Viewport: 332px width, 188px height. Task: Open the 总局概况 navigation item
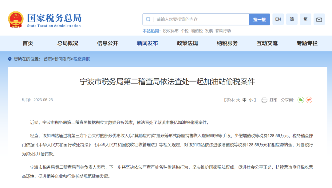[68, 43]
